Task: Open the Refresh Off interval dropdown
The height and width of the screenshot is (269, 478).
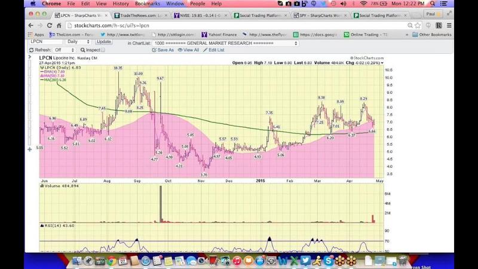Action: 65,50
